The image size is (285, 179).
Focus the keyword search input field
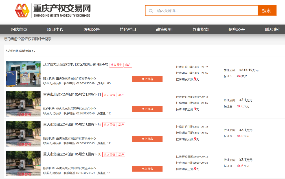pos(206,11)
